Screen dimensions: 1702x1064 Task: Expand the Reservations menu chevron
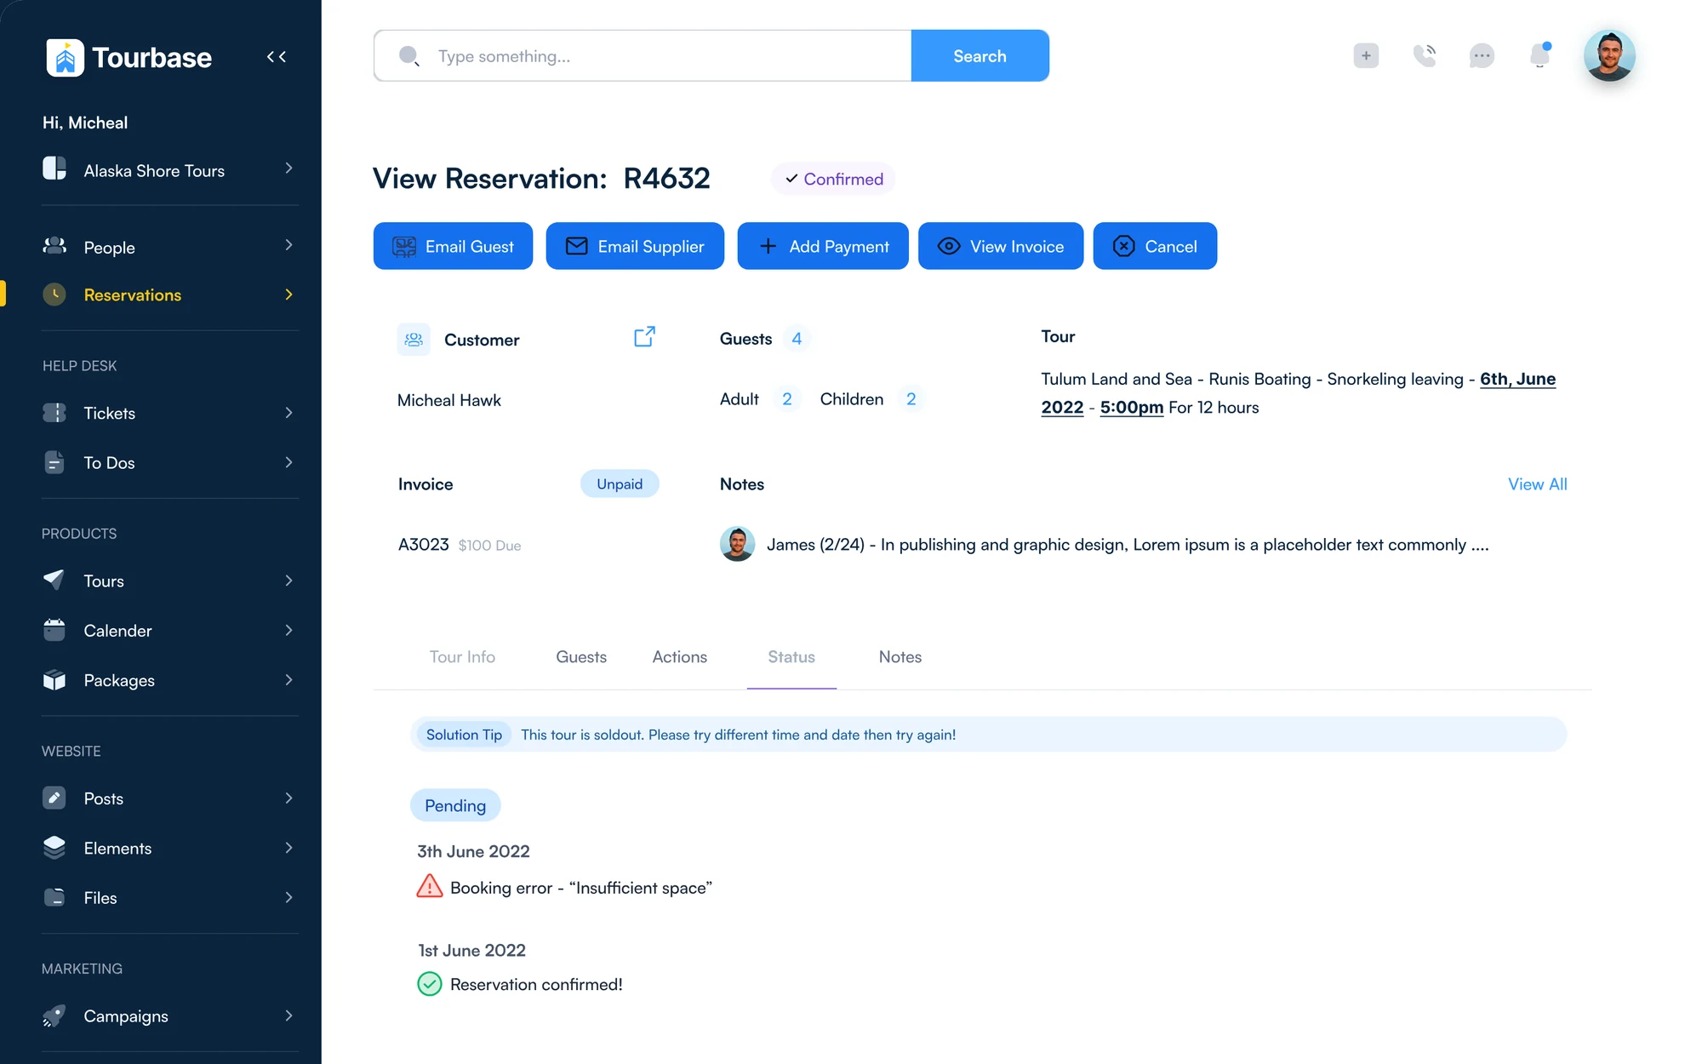click(x=288, y=295)
